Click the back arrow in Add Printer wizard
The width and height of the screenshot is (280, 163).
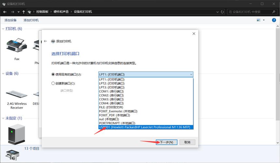coord(45,41)
